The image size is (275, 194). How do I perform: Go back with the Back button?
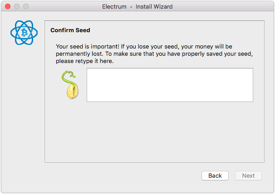point(215,175)
